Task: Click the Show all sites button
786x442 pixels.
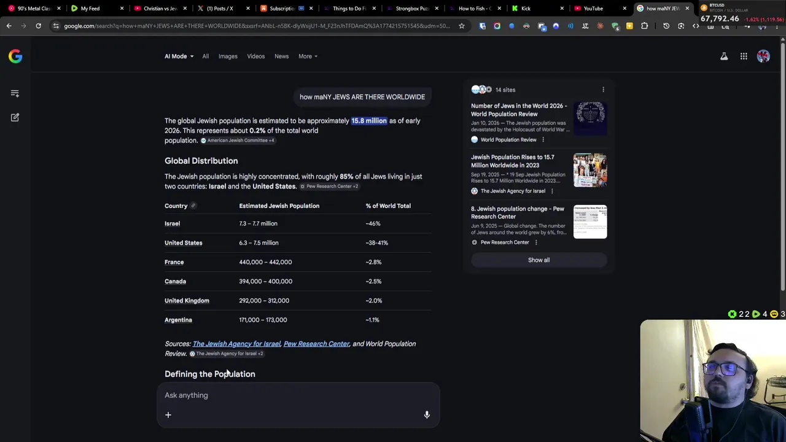Action: pos(539,260)
